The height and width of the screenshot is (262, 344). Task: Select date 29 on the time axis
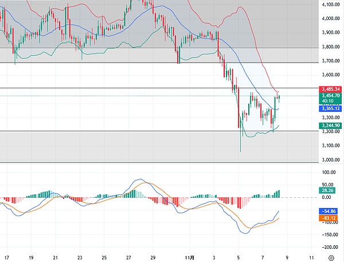[153, 257]
